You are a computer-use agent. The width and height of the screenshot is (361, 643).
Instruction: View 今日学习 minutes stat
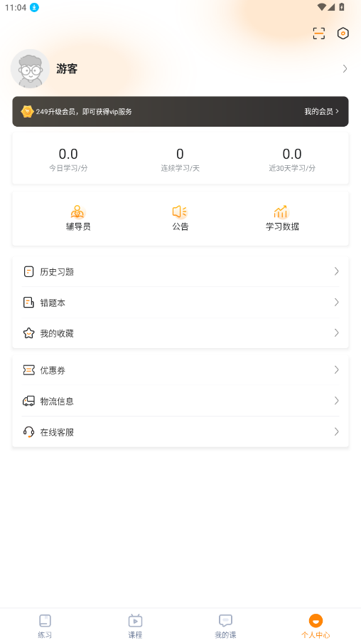tap(68, 159)
